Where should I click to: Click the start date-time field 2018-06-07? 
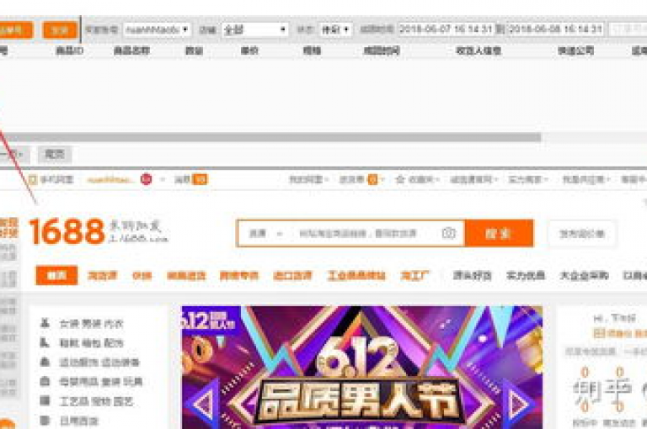[446, 29]
